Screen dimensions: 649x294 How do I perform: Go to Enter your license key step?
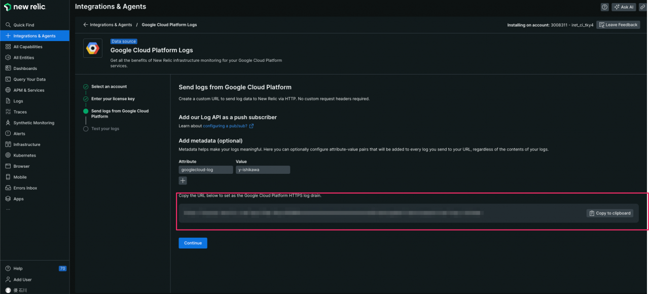click(113, 99)
